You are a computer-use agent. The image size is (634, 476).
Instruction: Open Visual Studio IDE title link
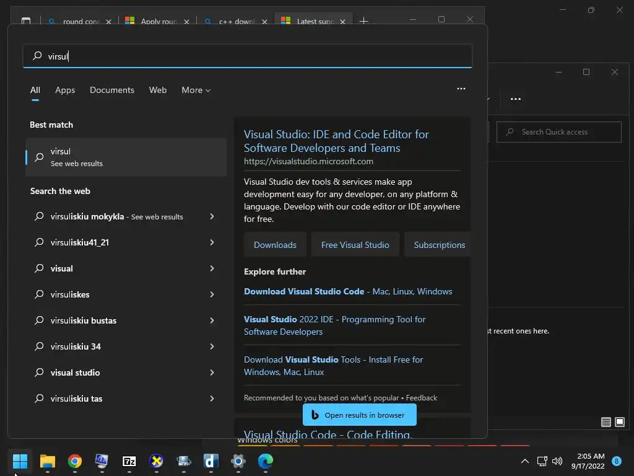[336, 141]
